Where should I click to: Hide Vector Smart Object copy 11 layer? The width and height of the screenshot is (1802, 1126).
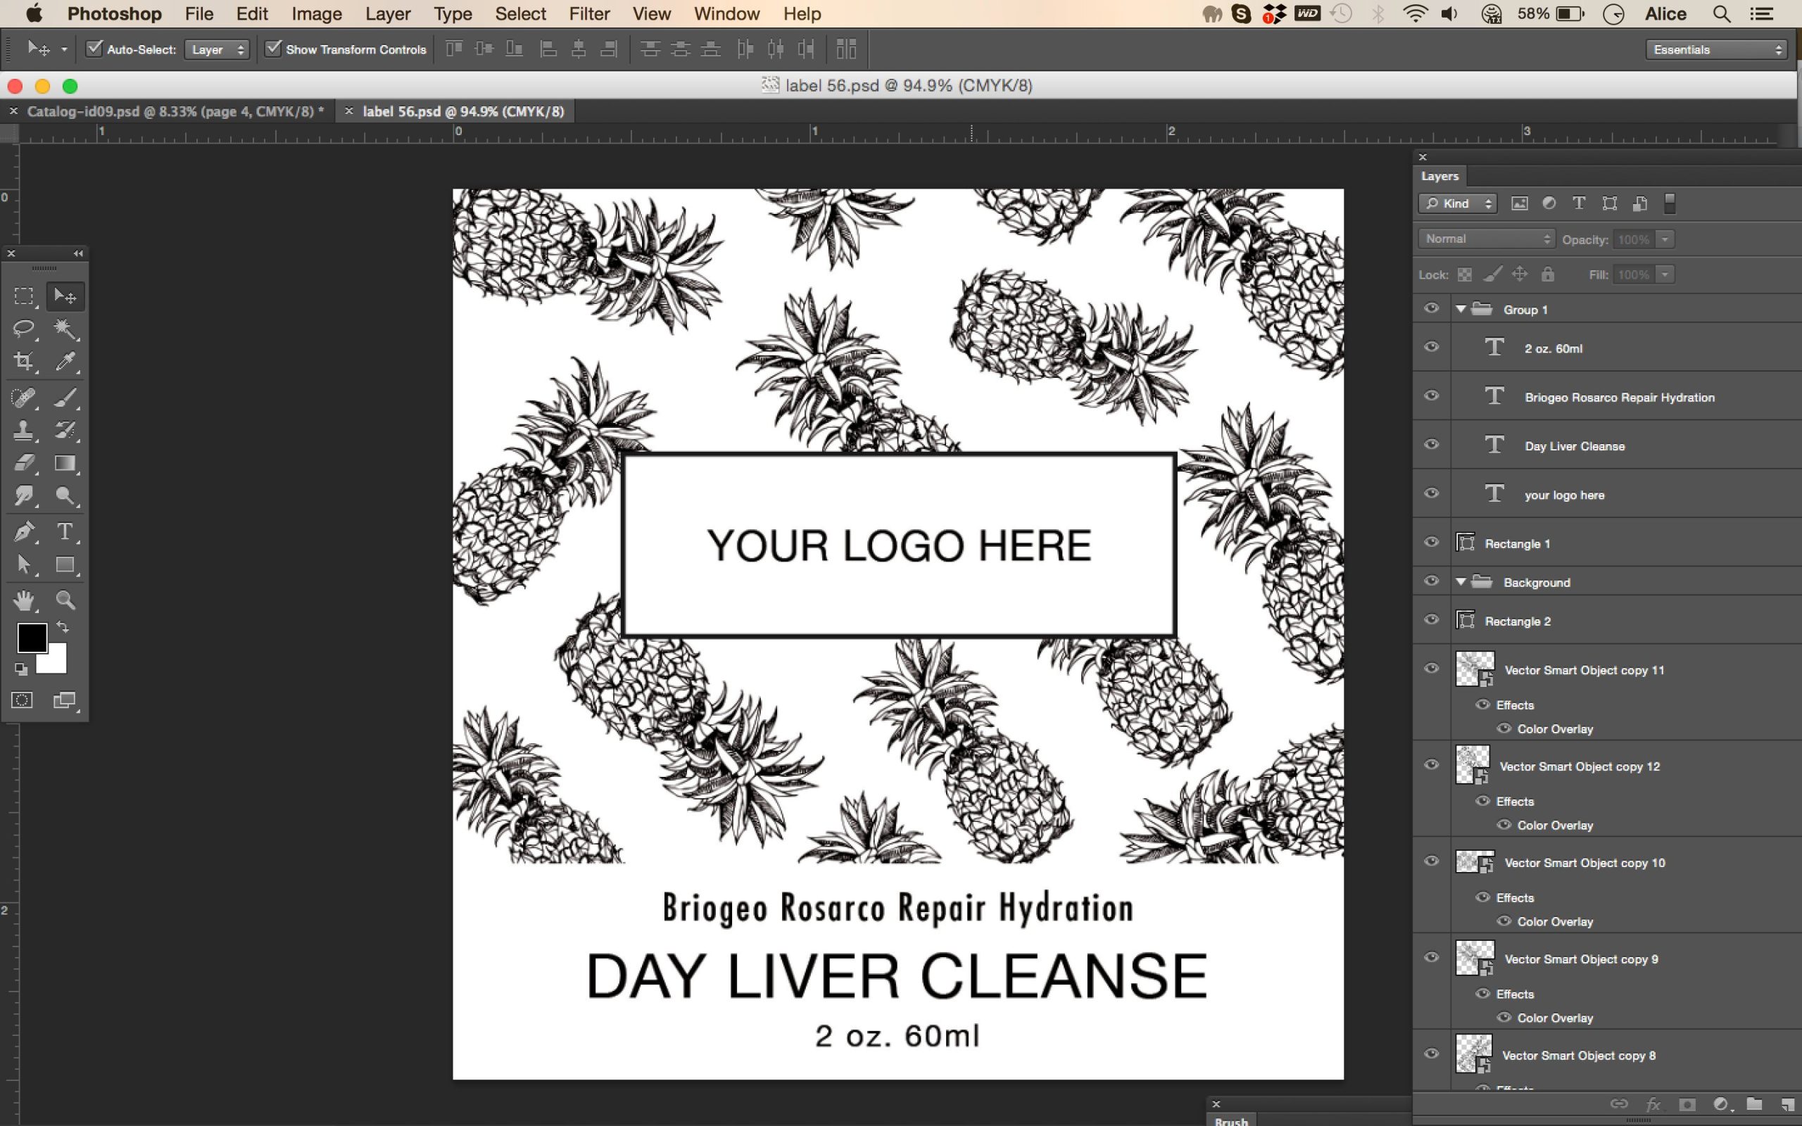[x=1431, y=669]
